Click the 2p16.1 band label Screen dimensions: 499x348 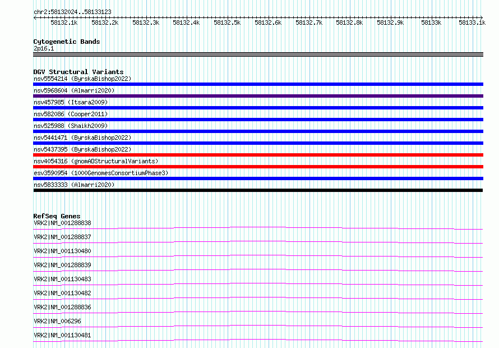44,48
